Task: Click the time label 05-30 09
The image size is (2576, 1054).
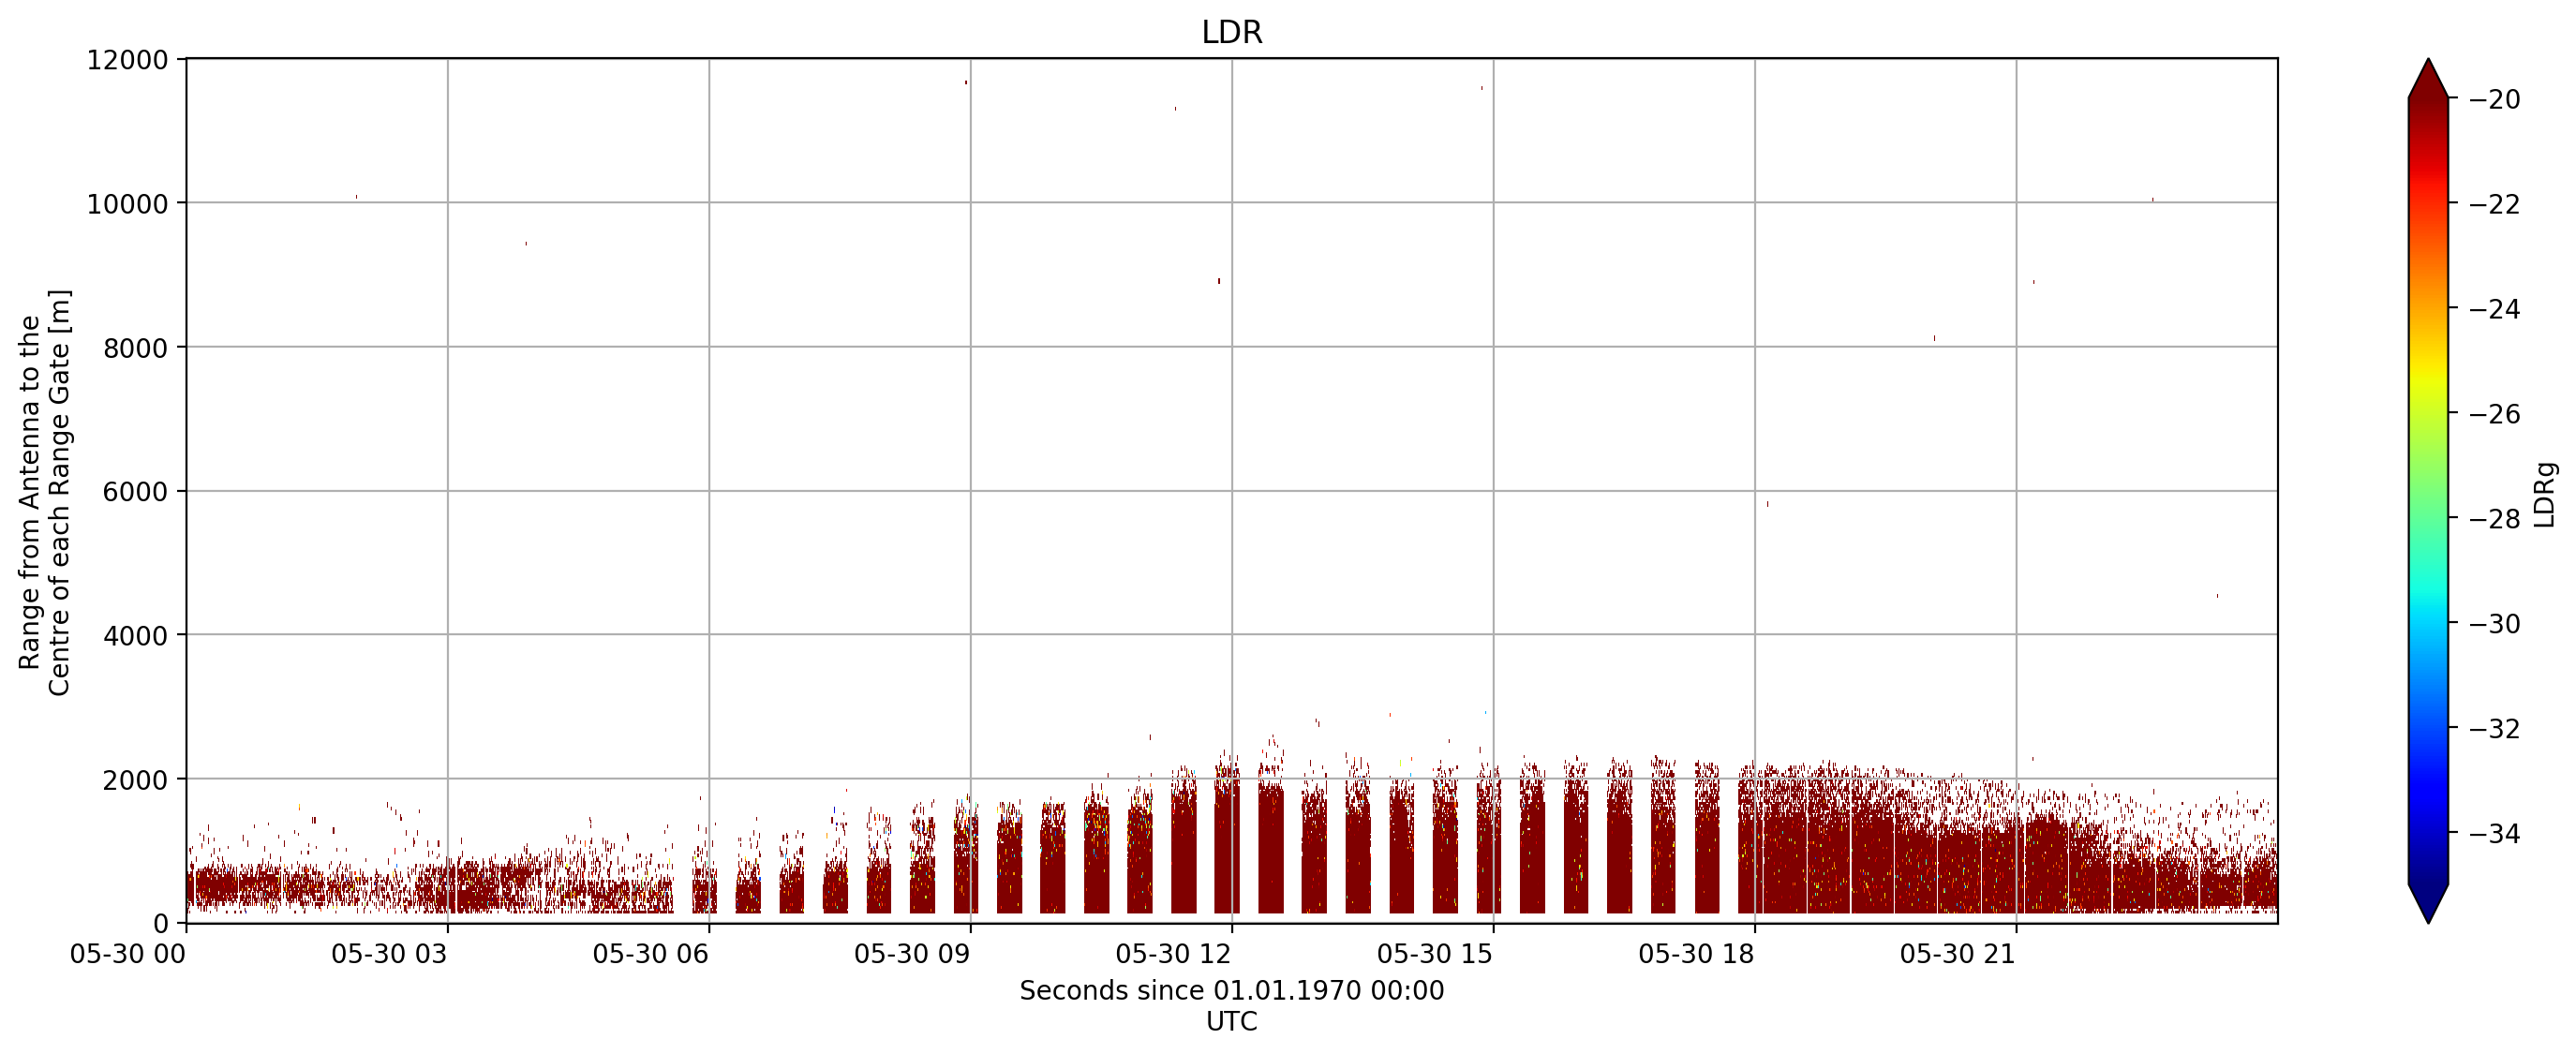Action: (912, 954)
